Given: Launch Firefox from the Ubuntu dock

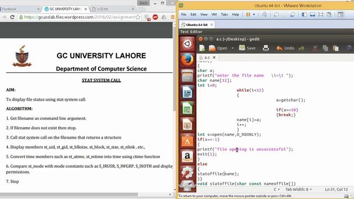Looking at the screenshot, I should pos(187,60).
